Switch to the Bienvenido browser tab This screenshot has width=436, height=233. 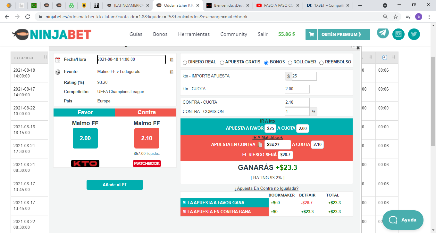[x=228, y=5]
